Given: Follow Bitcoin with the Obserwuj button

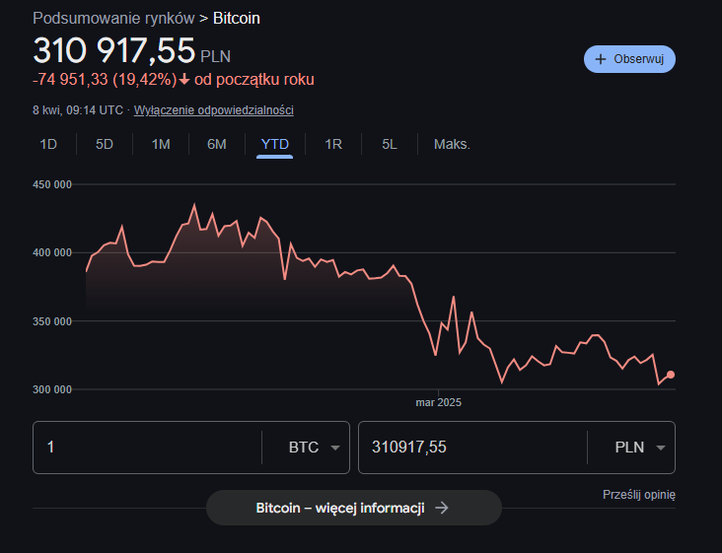Looking at the screenshot, I should (x=629, y=59).
